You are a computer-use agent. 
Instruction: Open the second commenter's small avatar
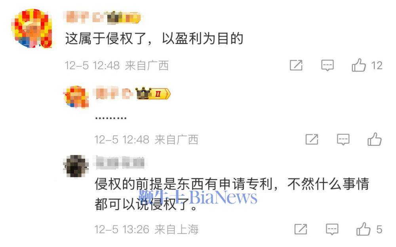(x=76, y=97)
